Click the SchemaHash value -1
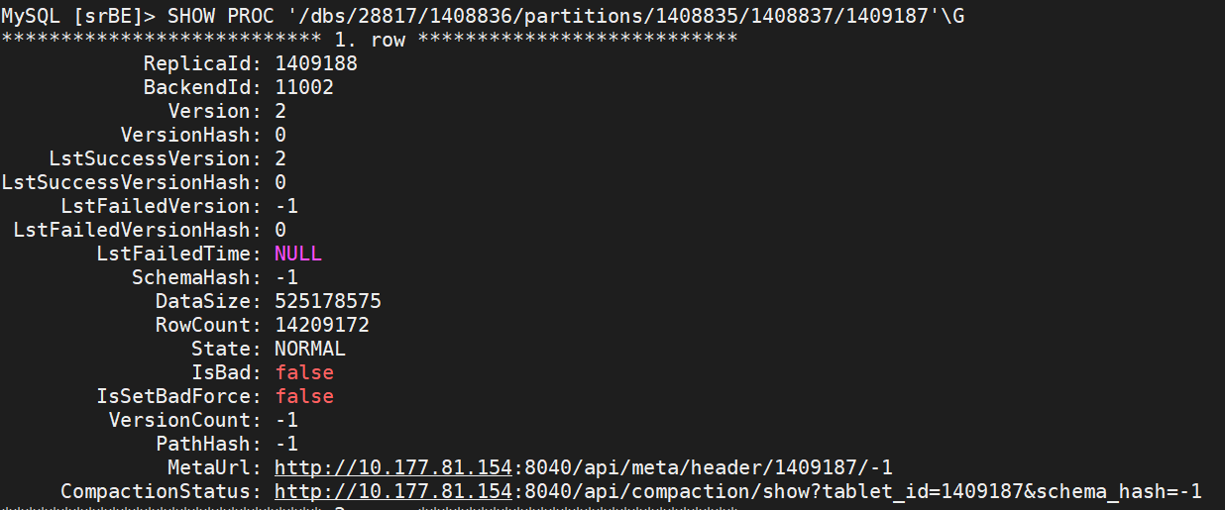This screenshot has width=1225, height=510. coord(286,277)
